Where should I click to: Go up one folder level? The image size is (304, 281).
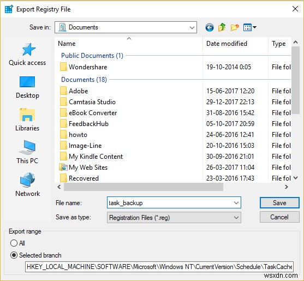pos(222,27)
